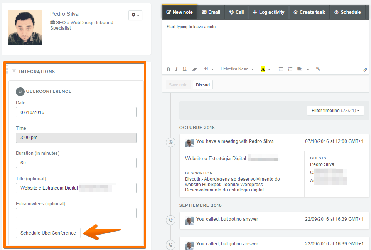
Task: Open the Helvetica Neue font dropdown
Action: [x=237, y=69]
